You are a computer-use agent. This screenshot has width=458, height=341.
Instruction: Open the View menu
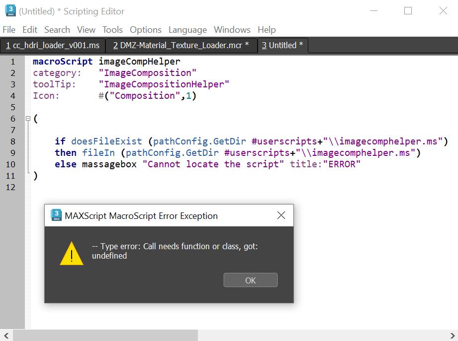tap(86, 30)
